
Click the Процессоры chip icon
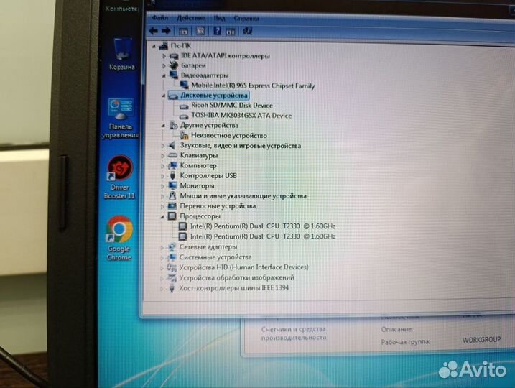172,216
